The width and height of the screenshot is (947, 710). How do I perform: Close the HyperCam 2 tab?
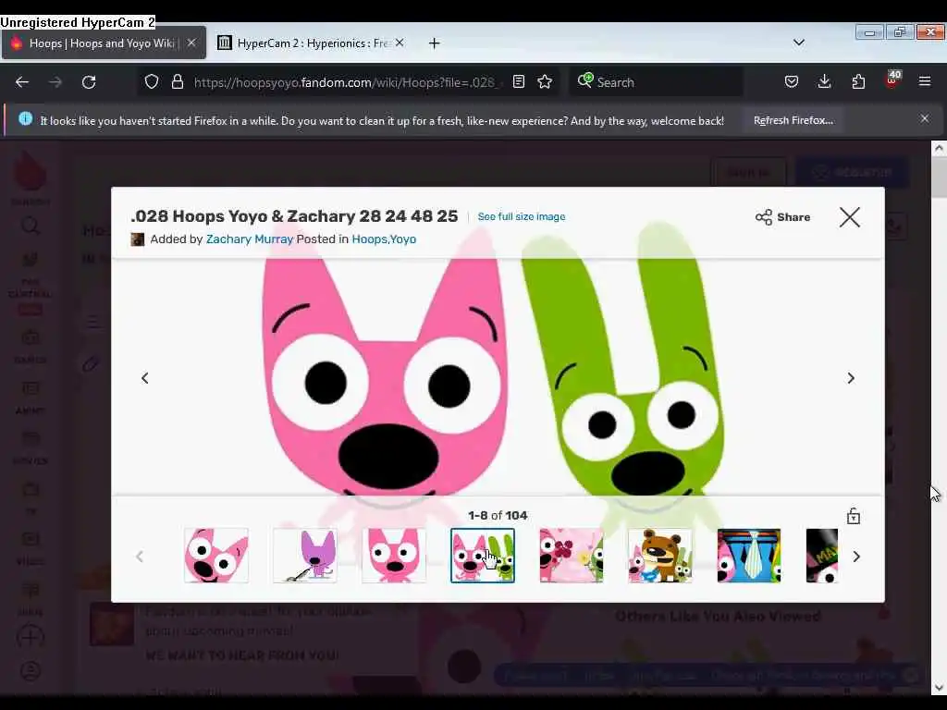[400, 43]
